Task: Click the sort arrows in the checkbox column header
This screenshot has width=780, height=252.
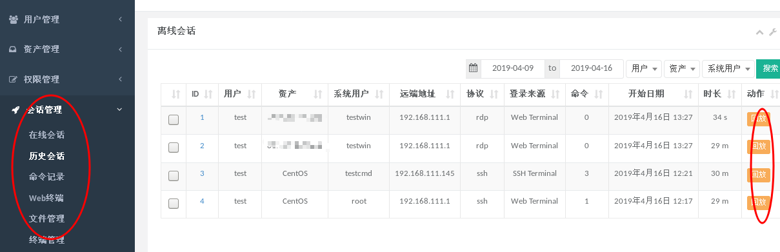Action: click(x=175, y=94)
